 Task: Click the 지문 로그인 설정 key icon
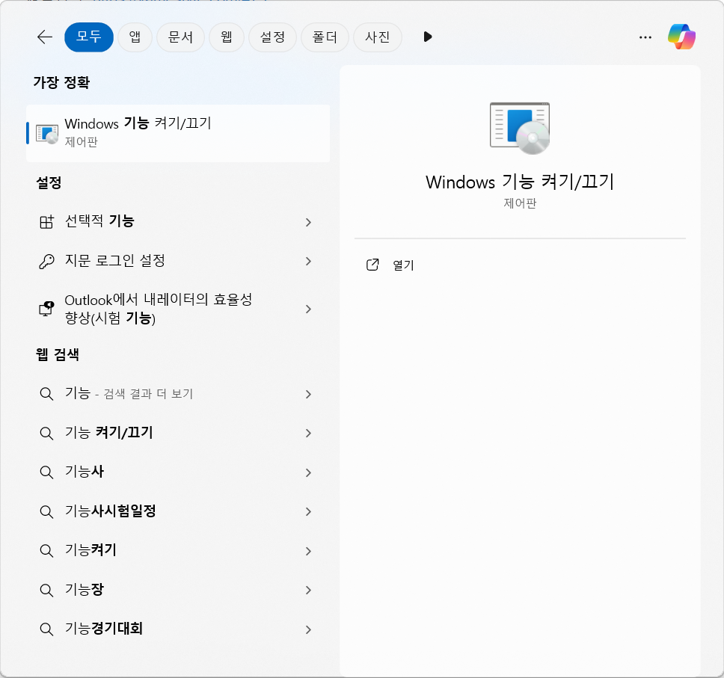pyautogui.click(x=46, y=261)
